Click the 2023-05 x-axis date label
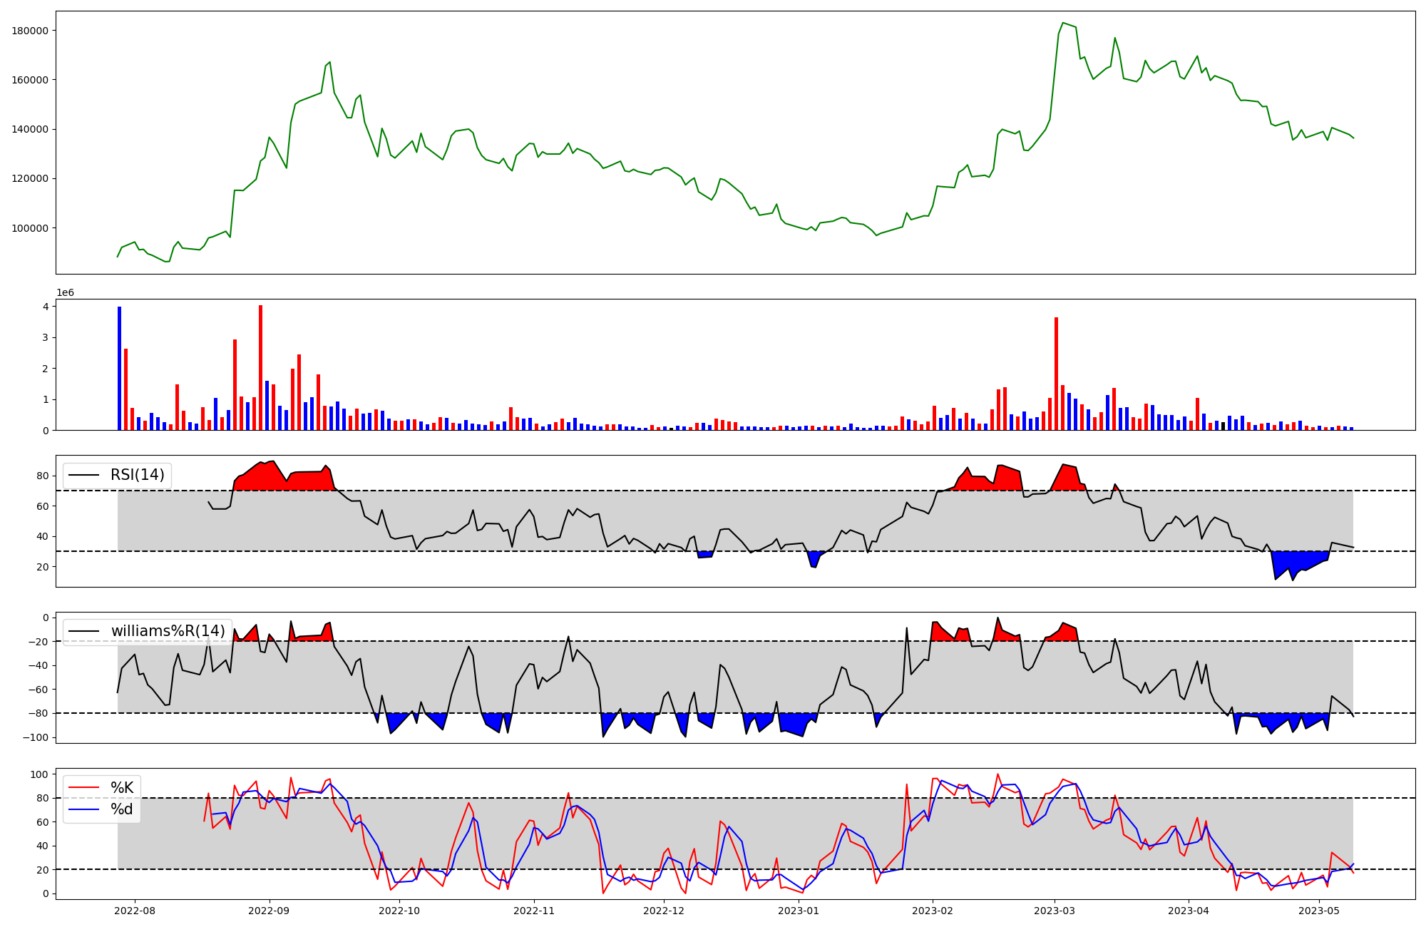 click(x=1319, y=911)
